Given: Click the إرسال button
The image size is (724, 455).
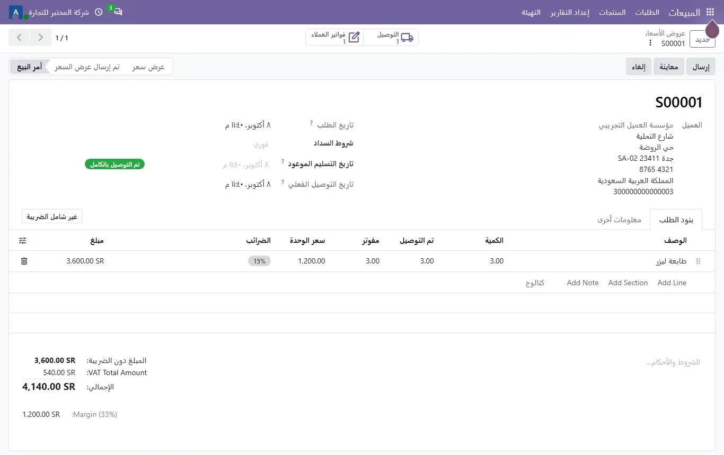Looking at the screenshot, I should [701, 67].
